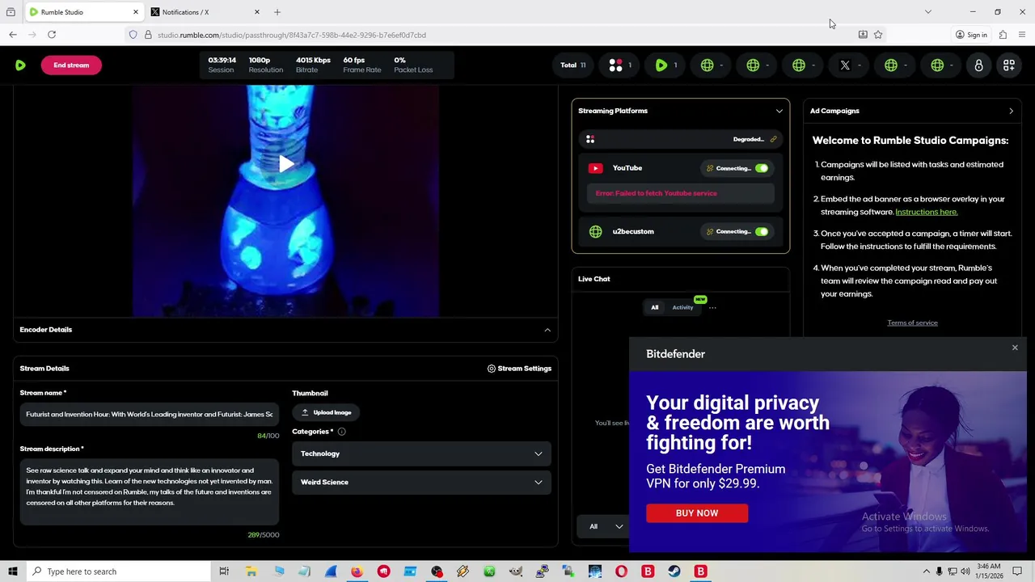Open a new browser tab
1035x582 pixels.
pos(277,12)
